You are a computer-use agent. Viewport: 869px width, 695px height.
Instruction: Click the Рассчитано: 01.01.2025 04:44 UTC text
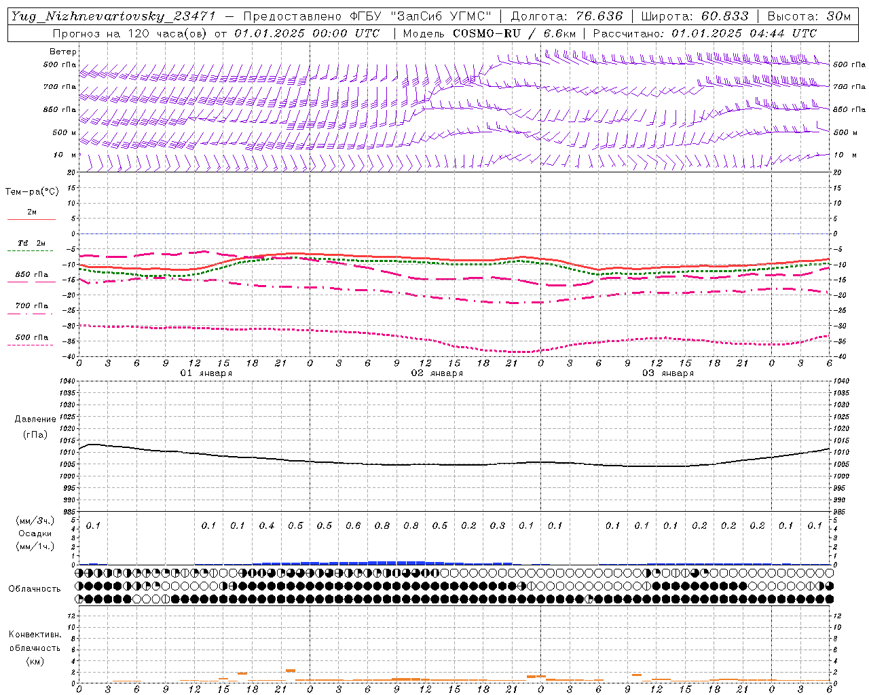pos(705,33)
